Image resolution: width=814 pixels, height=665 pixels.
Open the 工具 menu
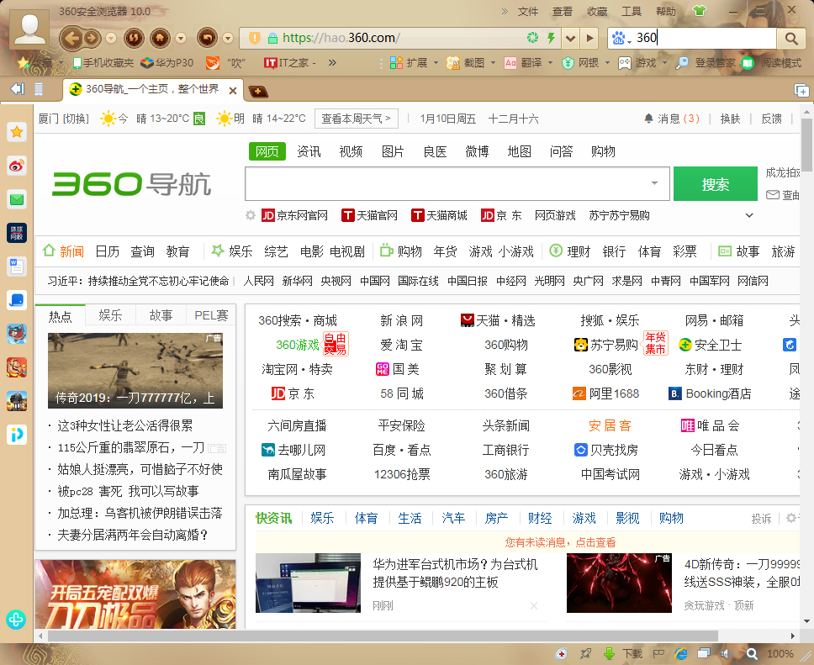pos(631,12)
